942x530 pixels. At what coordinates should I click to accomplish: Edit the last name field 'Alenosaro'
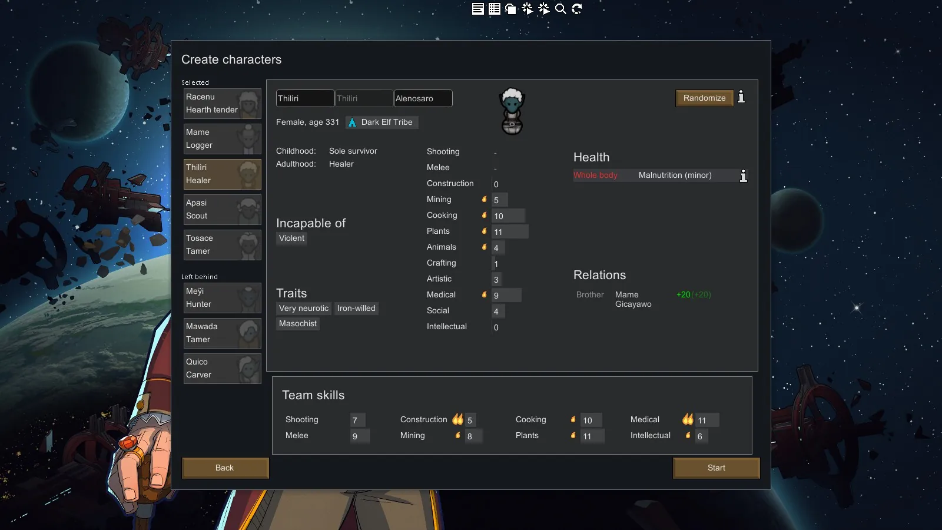(423, 98)
